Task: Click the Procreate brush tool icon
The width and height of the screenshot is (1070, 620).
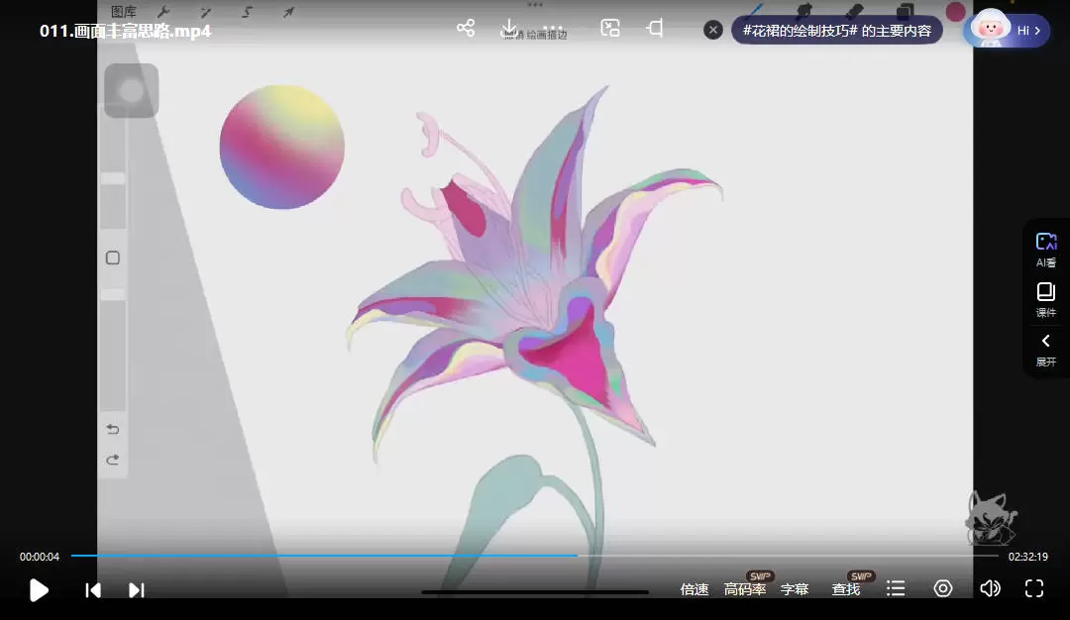Action: [x=755, y=11]
